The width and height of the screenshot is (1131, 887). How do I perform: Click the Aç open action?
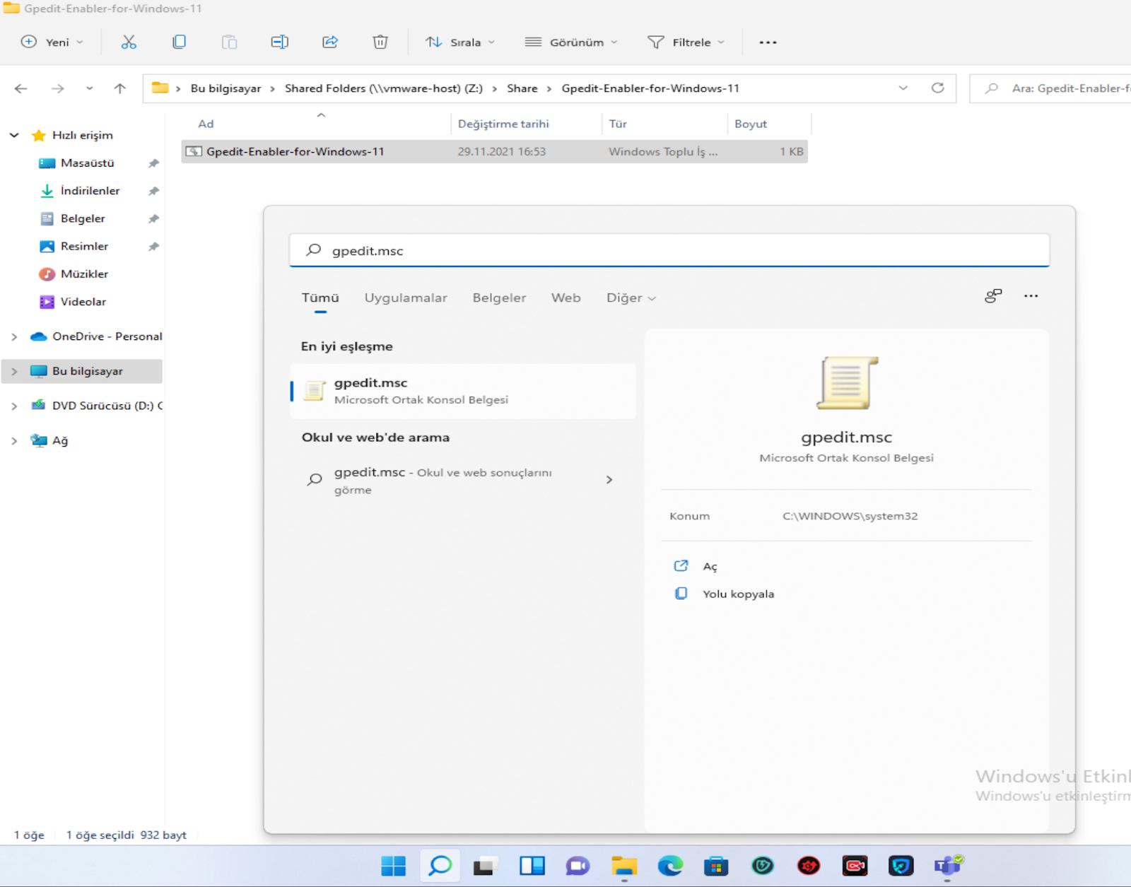tap(710, 566)
